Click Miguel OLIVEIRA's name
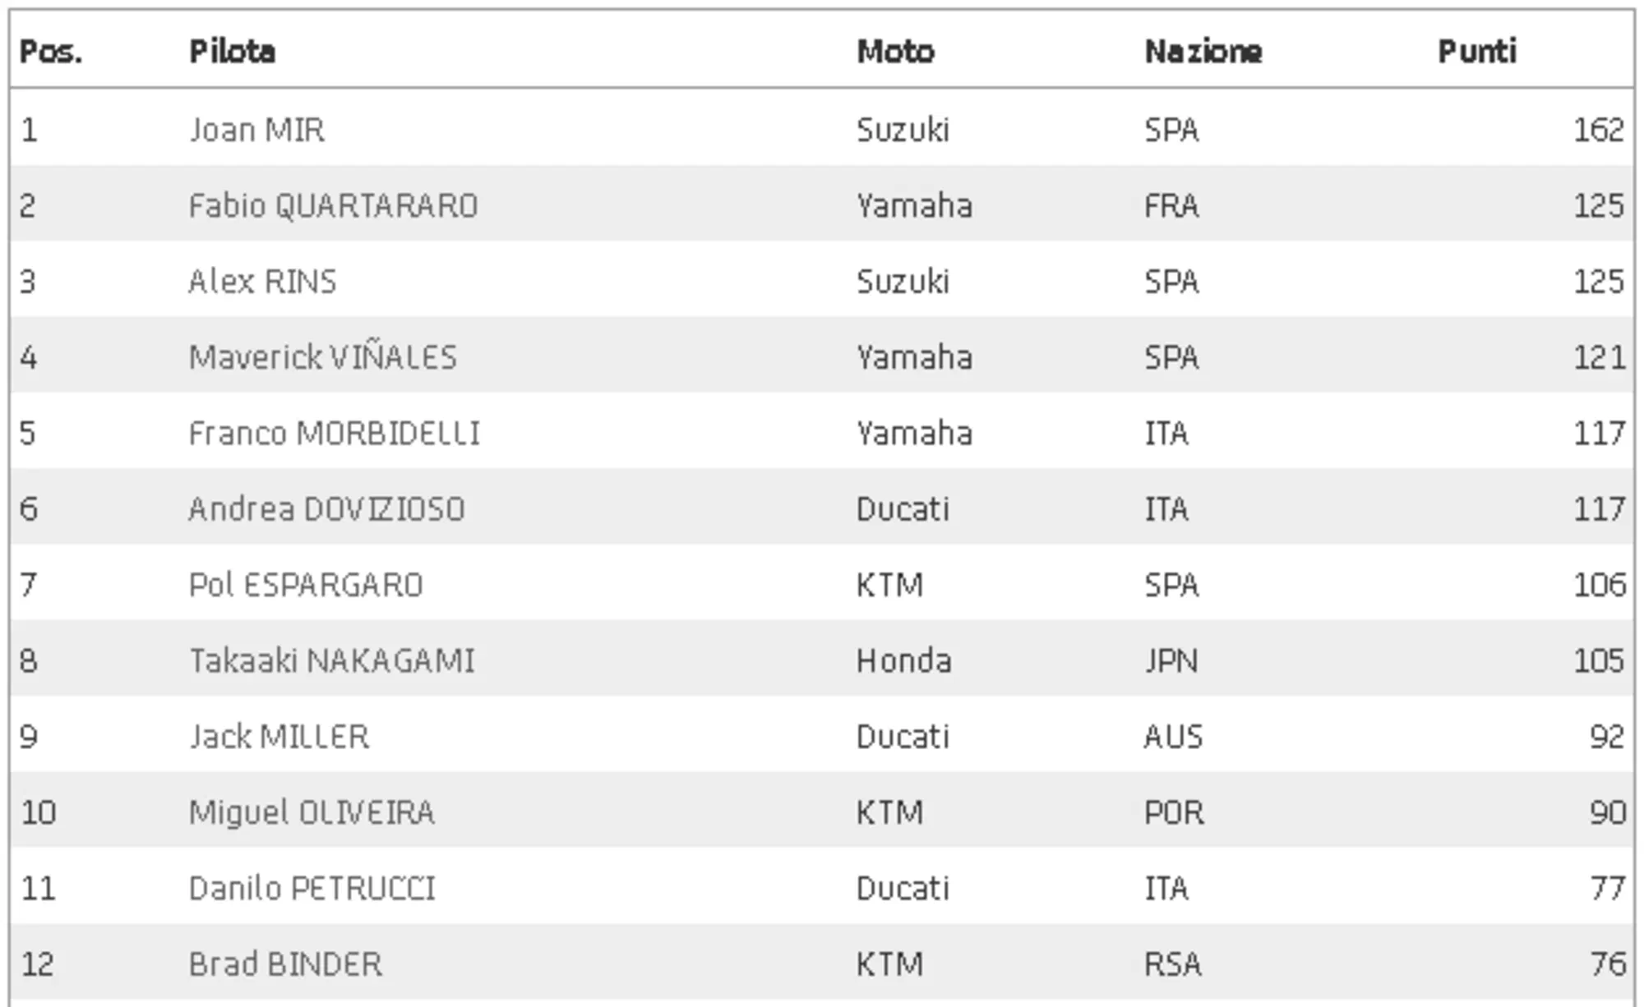The width and height of the screenshot is (1644, 1007). tap(312, 812)
